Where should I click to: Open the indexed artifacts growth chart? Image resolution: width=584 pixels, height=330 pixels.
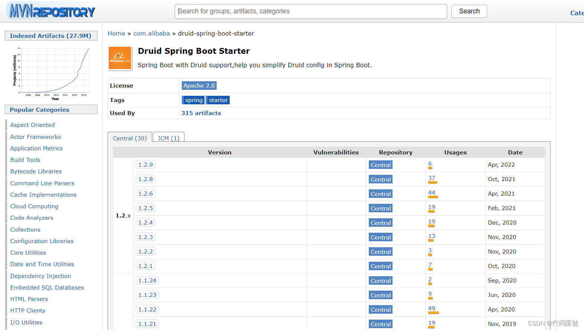51,73
